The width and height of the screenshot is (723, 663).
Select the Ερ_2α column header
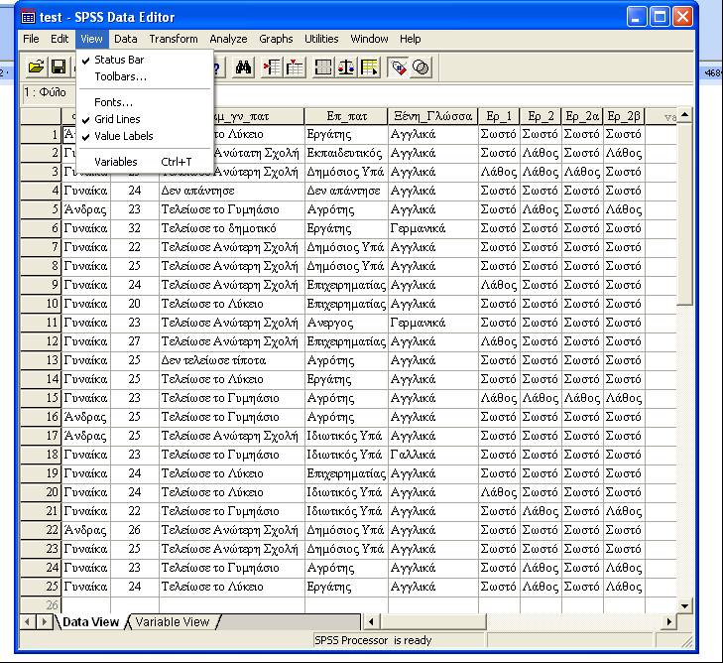tap(582, 116)
